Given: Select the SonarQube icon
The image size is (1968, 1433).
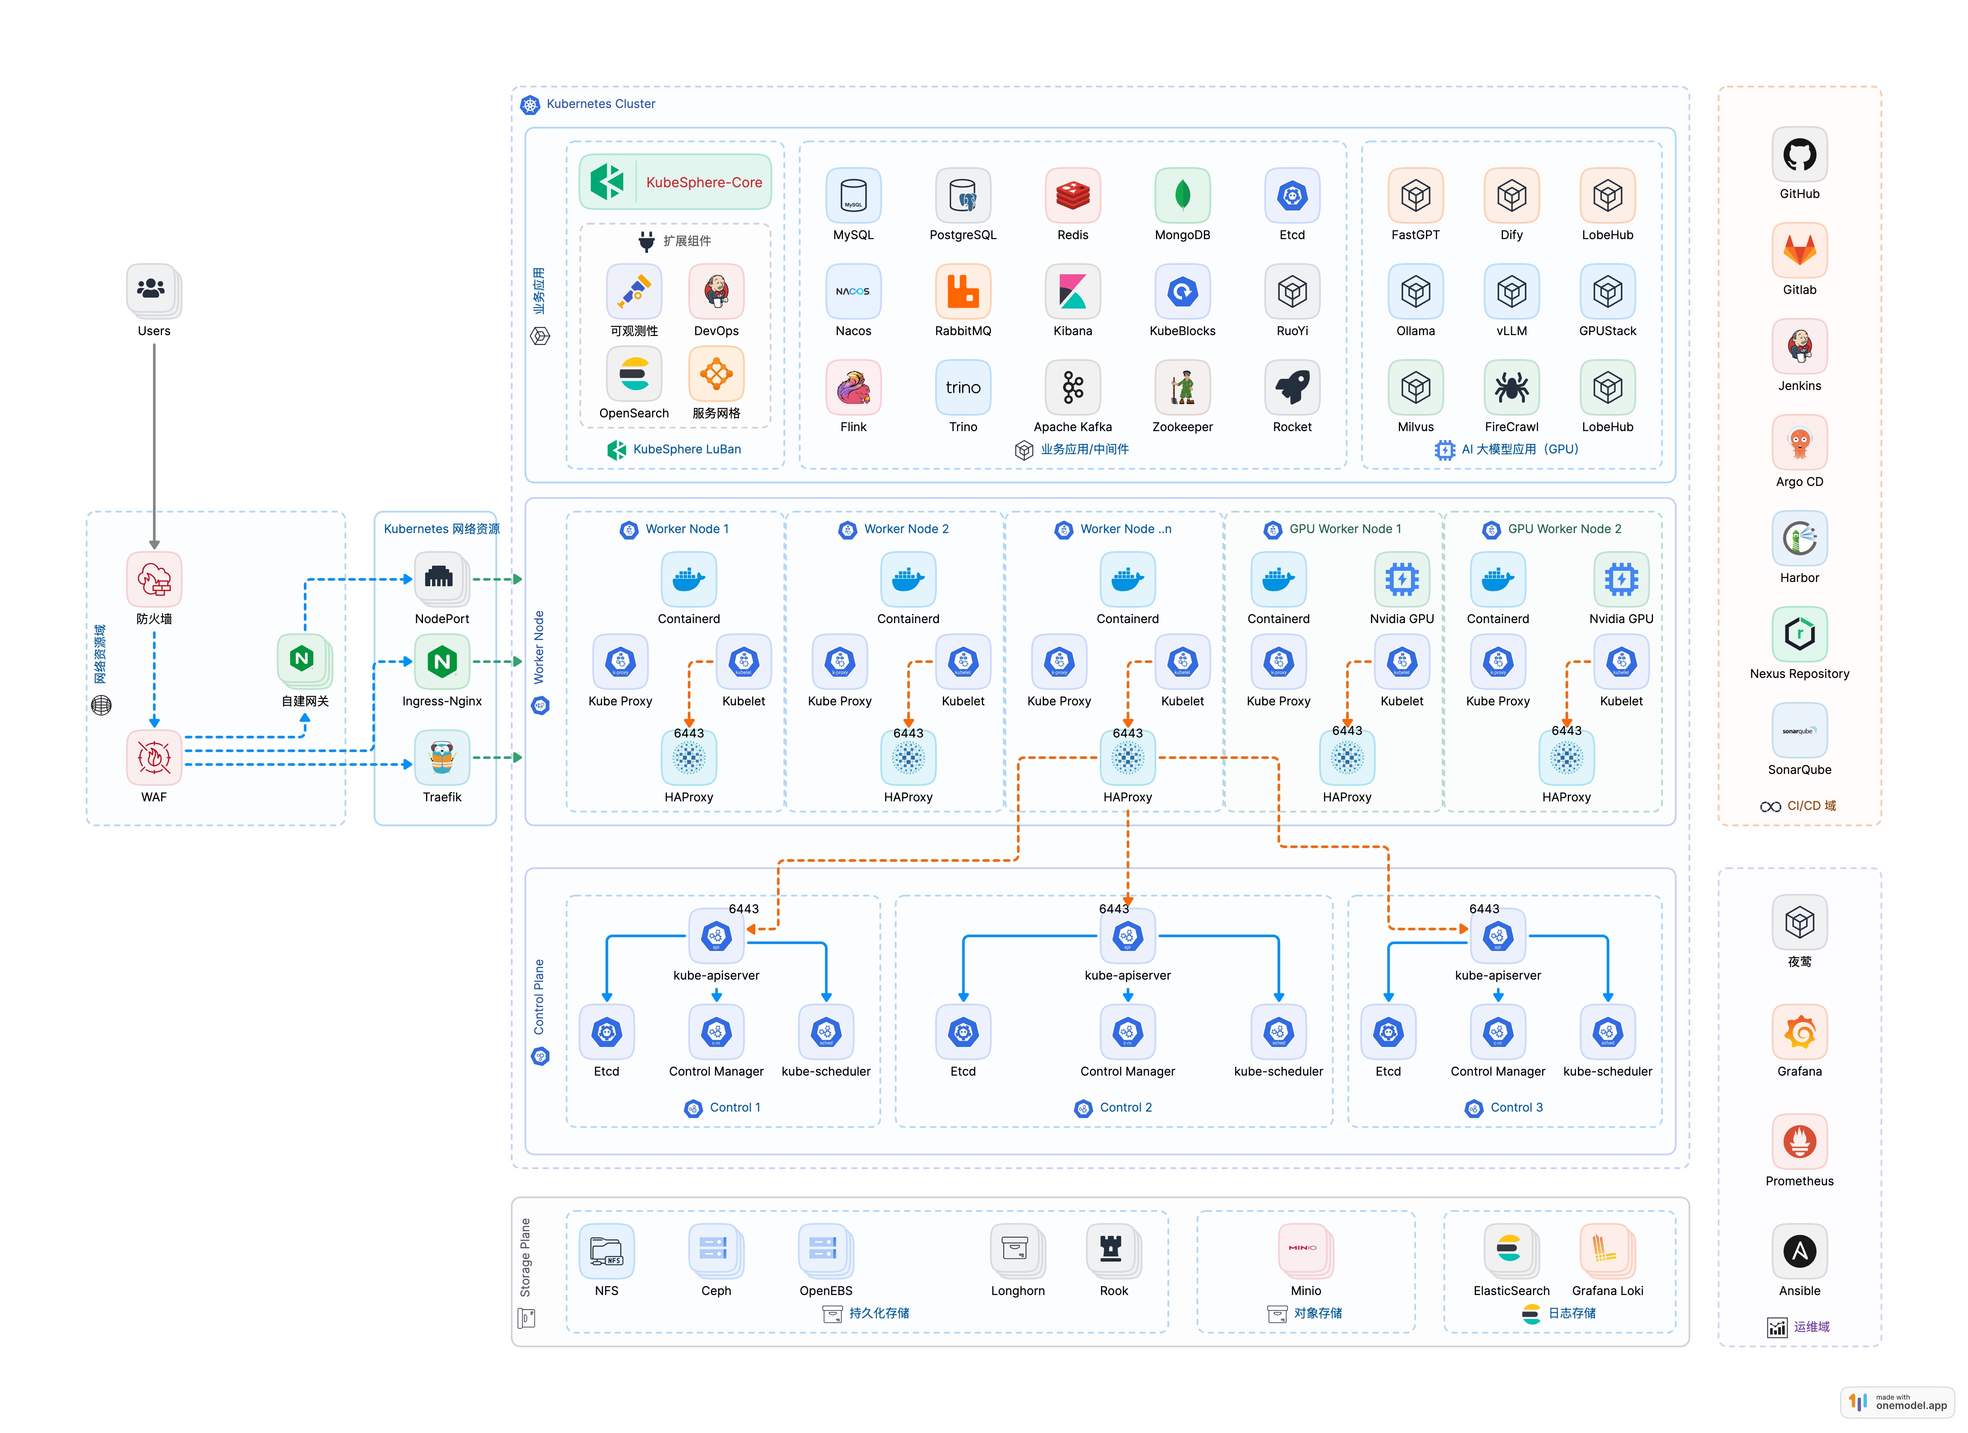Looking at the screenshot, I should point(1800,729).
